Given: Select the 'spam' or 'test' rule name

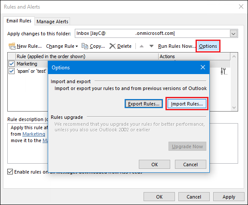Looking at the screenshot, I should [x=31, y=71].
